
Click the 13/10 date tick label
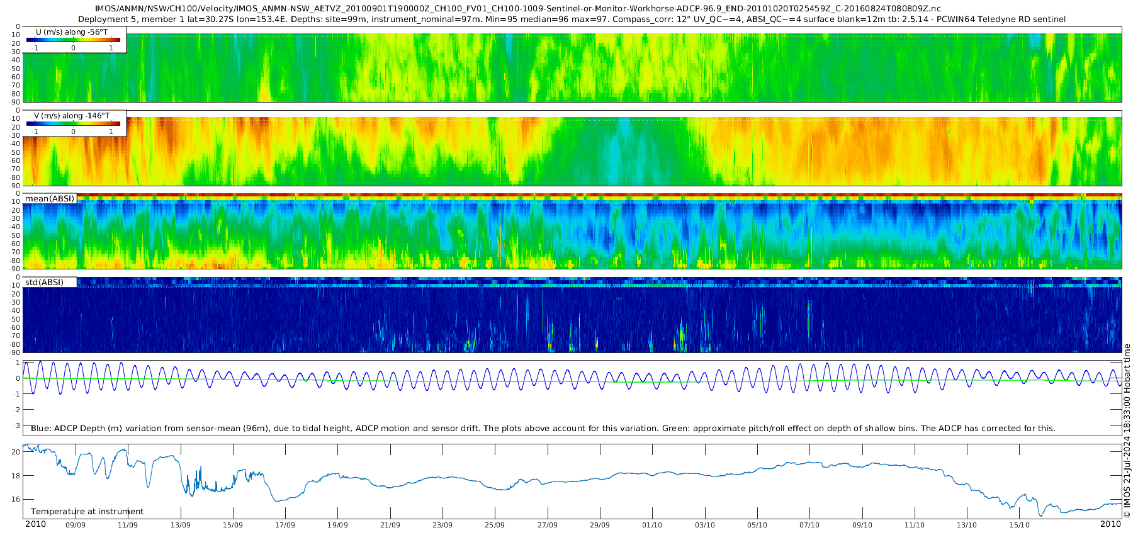point(967,525)
